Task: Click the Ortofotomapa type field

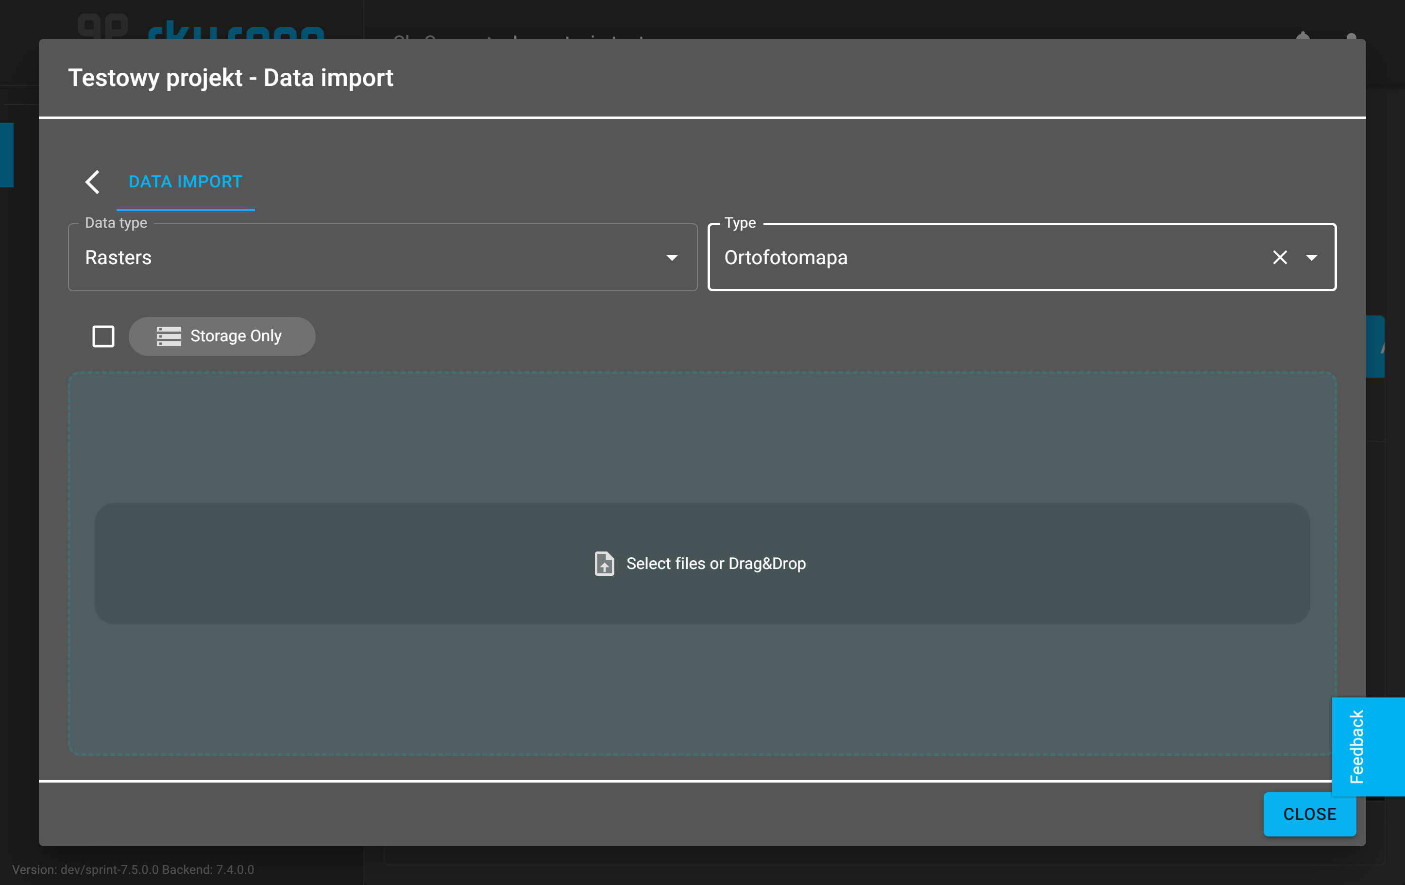Action: pyautogui.click(x=1022, y=257)
